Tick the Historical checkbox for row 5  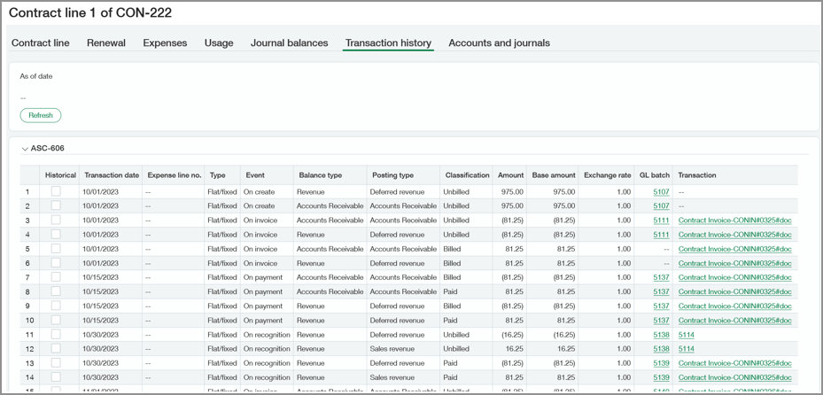[x=56, y=249]
